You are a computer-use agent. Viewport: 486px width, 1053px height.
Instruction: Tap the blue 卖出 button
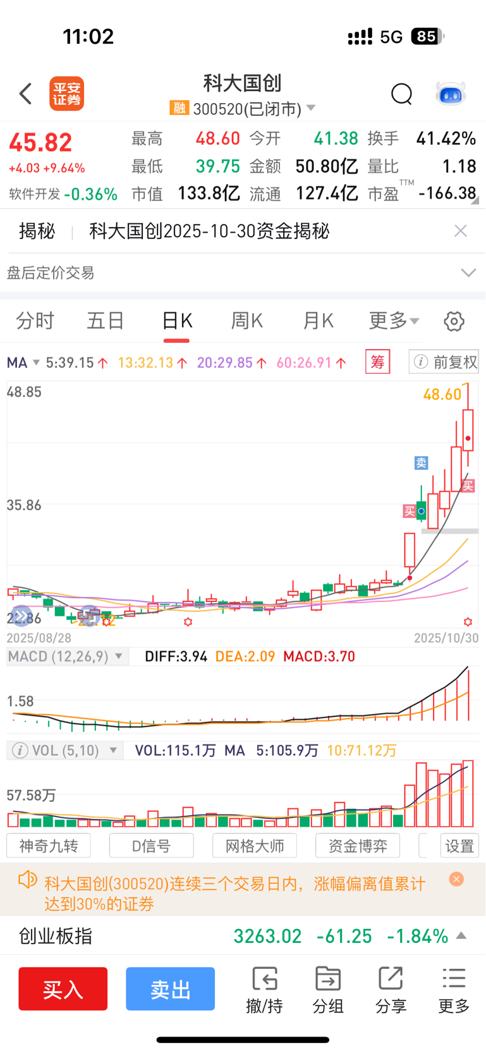[x=170, y=988]
